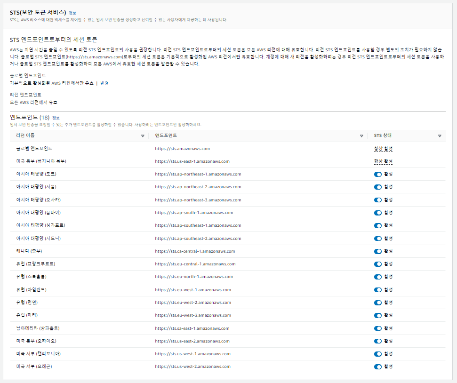The width and height of the screenshot is (457, 383).
Task: Select https://sts.eu-central-1.amazonaws.com endpoint text
Action: (x=195, y=264)
